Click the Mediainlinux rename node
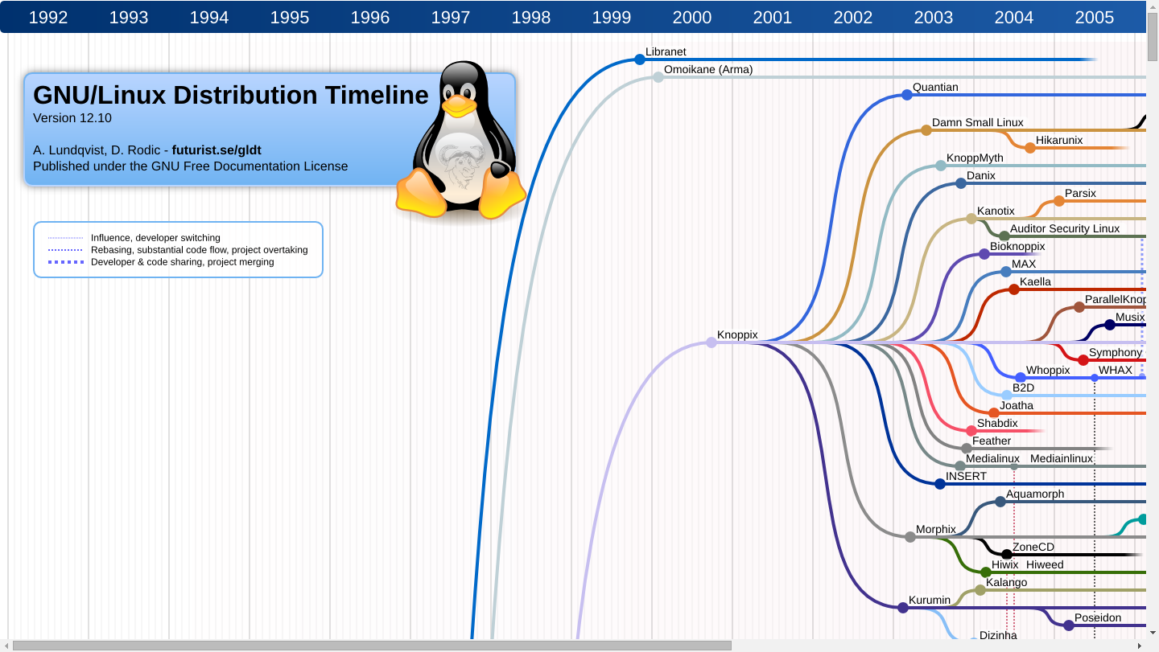Screen dimensions: 1159x652 click(x=1014, y=466)
